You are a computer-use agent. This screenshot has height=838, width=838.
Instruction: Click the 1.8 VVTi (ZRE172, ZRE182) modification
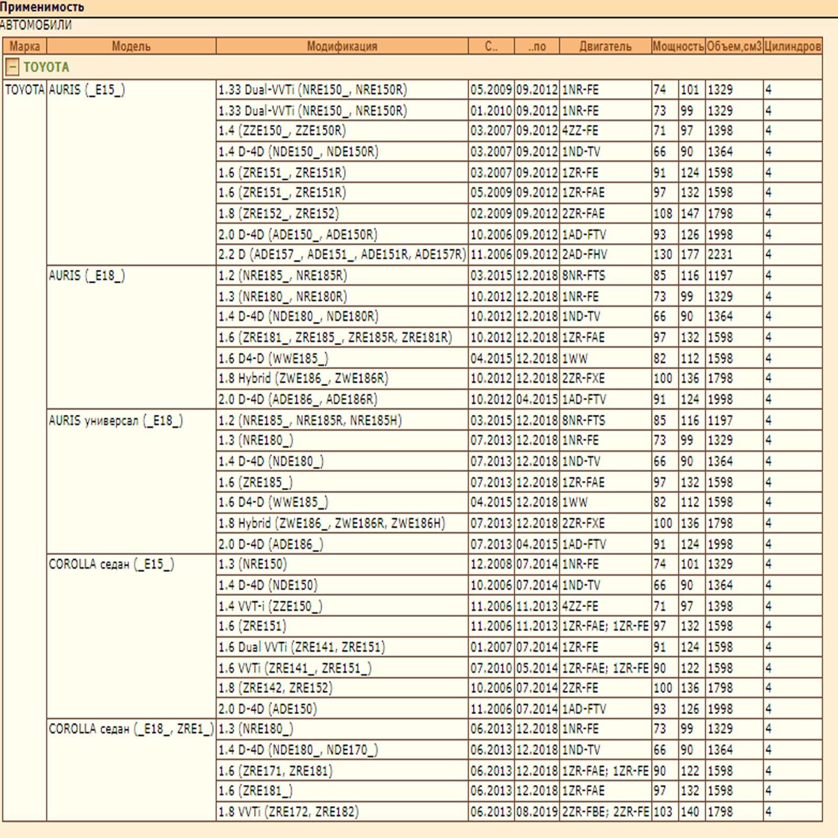pyautogui.click(x=289, y=812)
